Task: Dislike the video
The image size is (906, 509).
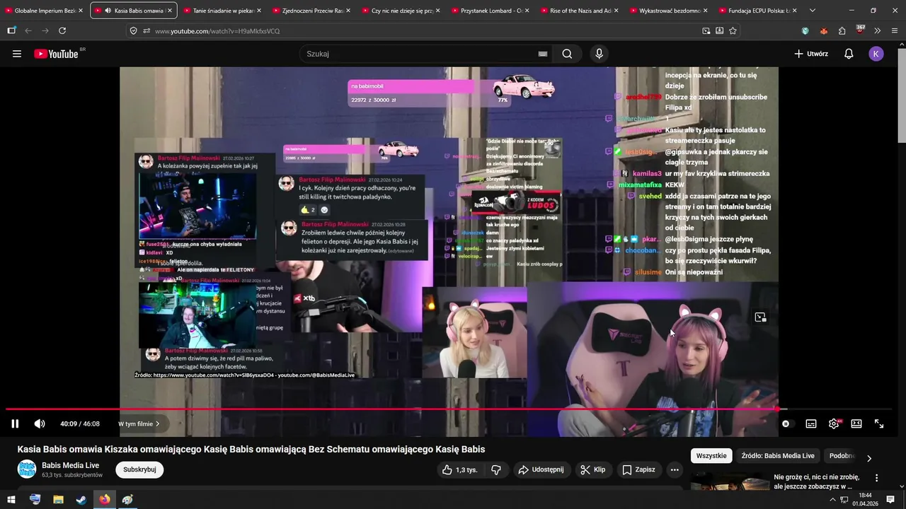Action: (x=496, y=469)
